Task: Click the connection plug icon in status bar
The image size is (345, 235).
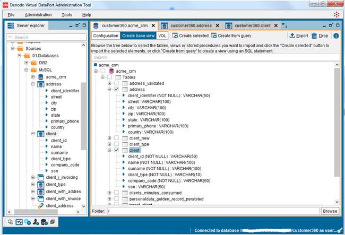Action: (340, 230)
